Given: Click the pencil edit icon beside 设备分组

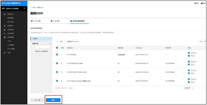Looking at the screenshot, I should 50,43.
